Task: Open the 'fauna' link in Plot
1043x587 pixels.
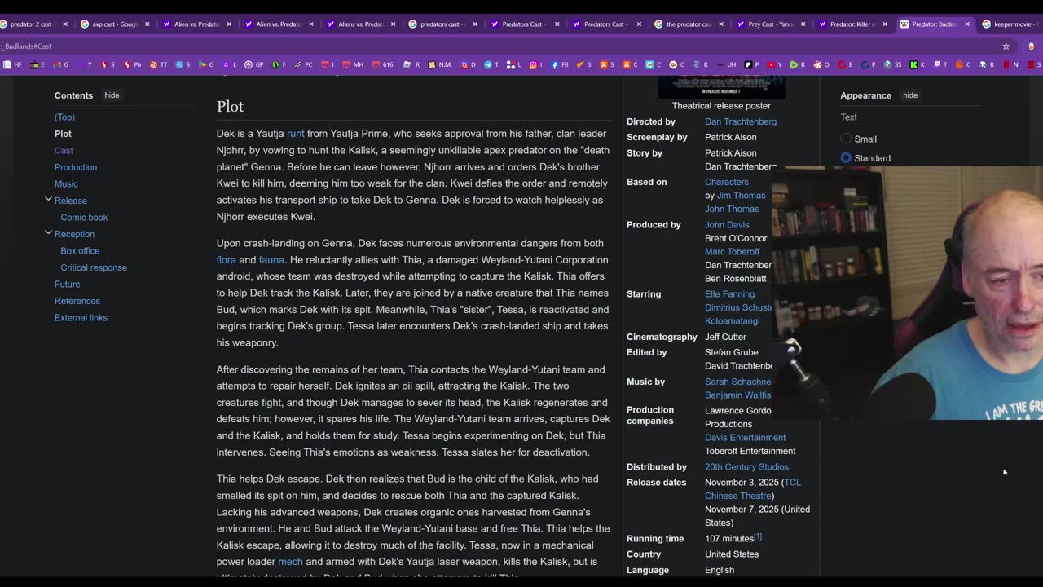Action: point(271,260)
